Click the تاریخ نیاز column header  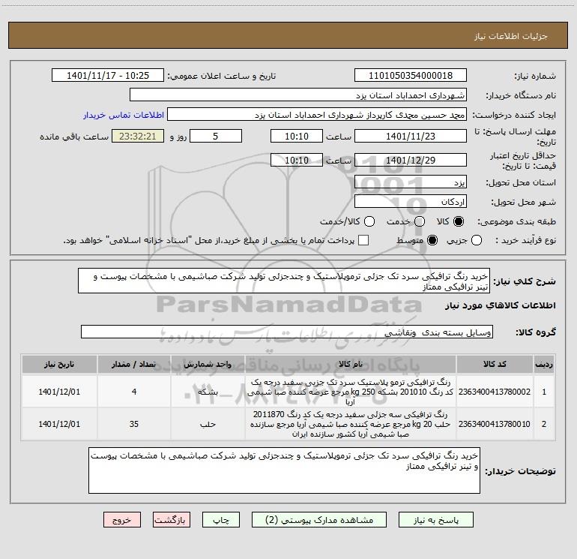coord(59,364)
